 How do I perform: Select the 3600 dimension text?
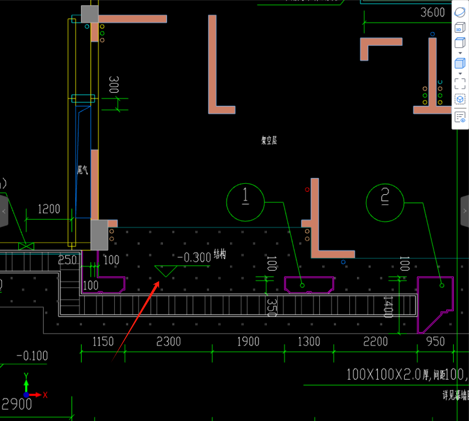click(x=433, y=13)
